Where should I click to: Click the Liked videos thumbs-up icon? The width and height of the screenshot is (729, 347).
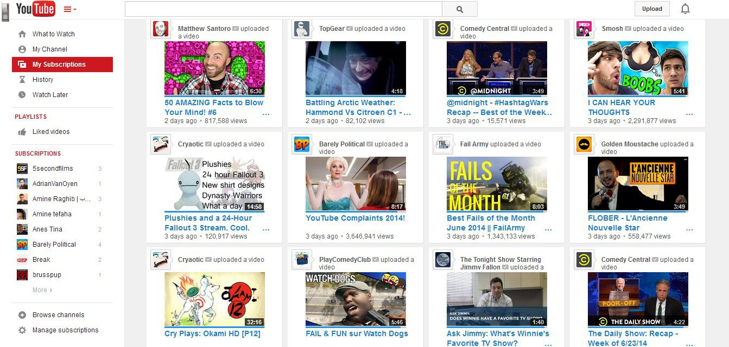pyautogui.click(x=22, y=132)
